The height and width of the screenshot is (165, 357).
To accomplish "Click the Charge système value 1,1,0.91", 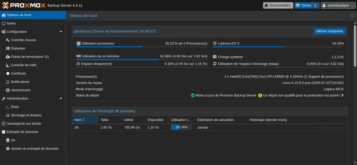I will pyautogui.click(x=338, y=57).
